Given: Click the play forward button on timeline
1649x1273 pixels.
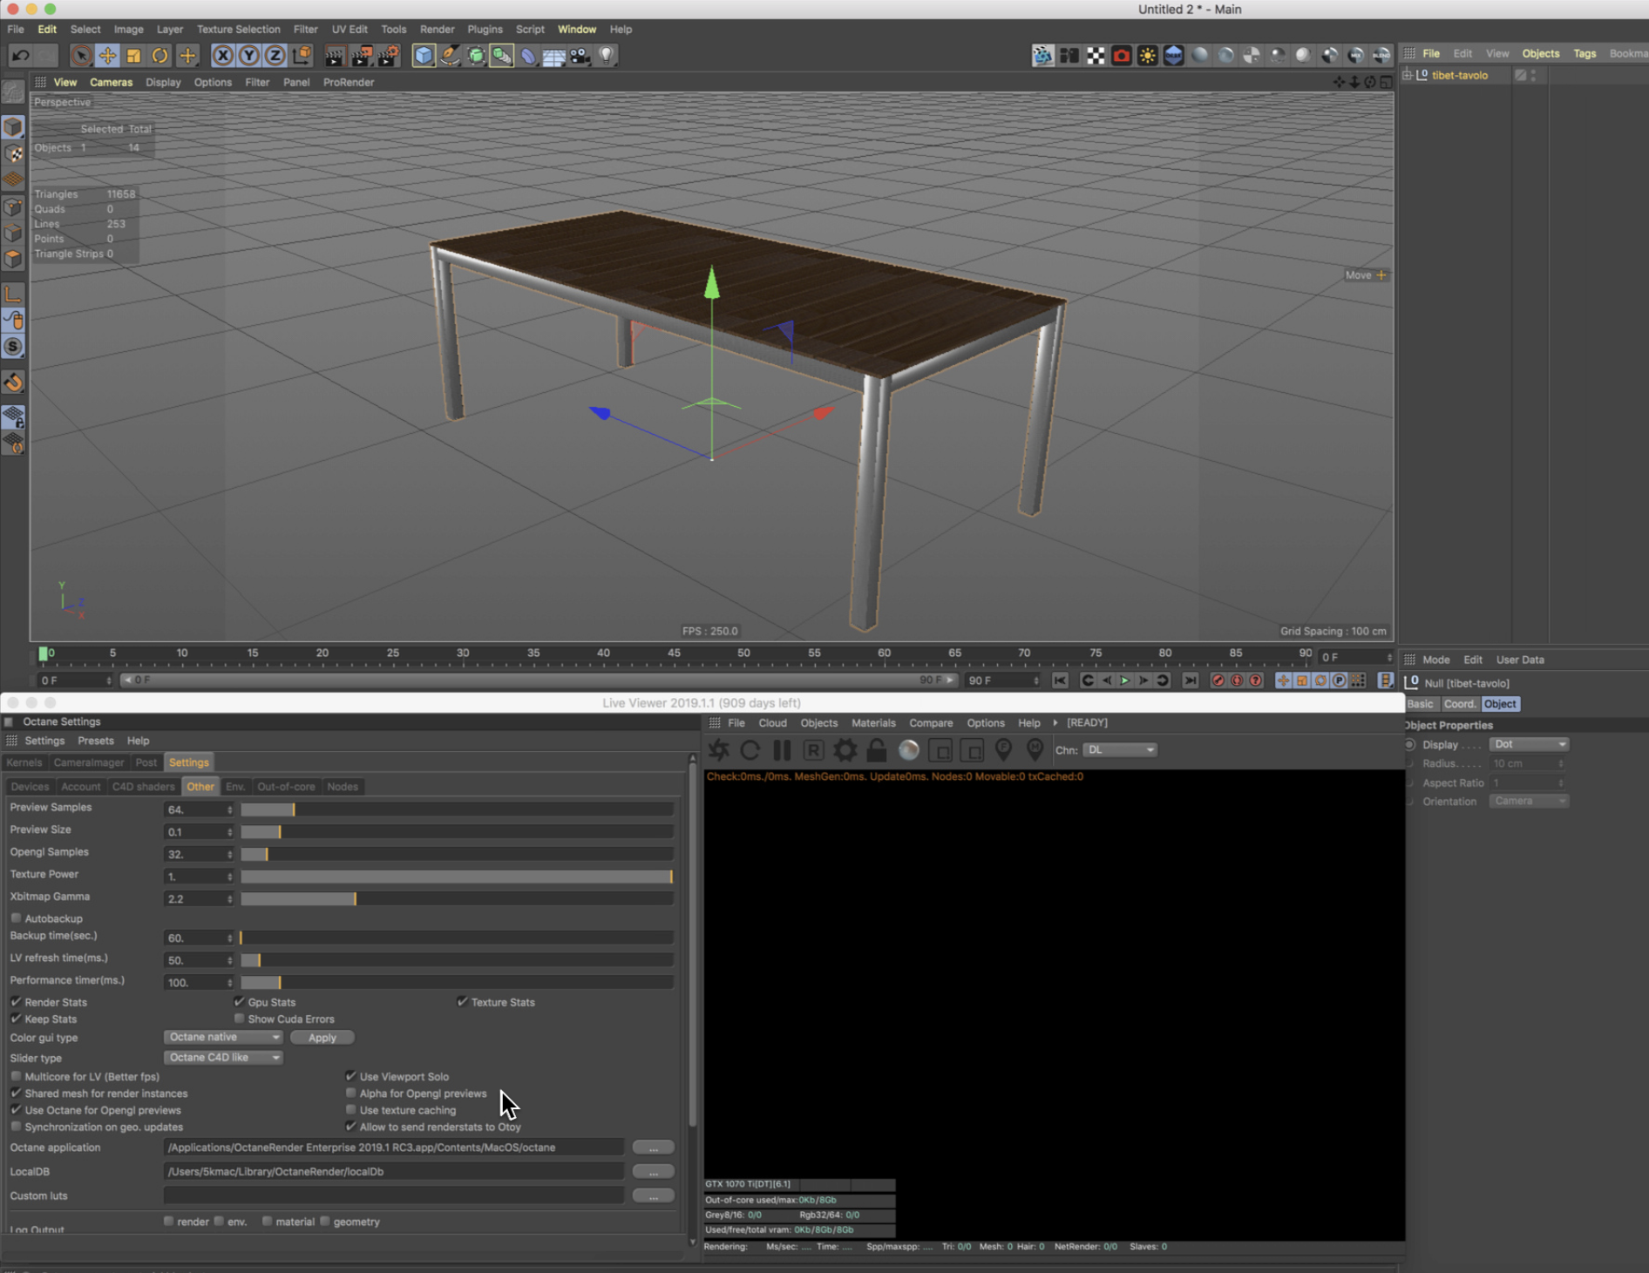Looking at the screenshot, I should coord(1124,681).
